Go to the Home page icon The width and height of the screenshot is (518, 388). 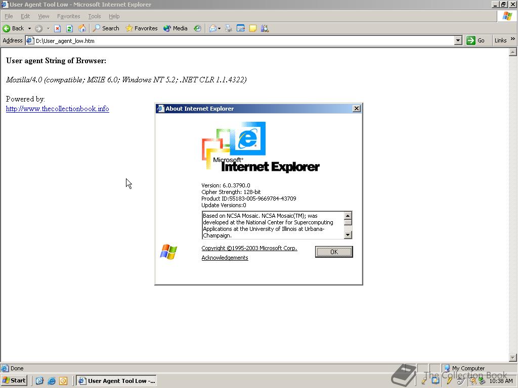[82, 28]
